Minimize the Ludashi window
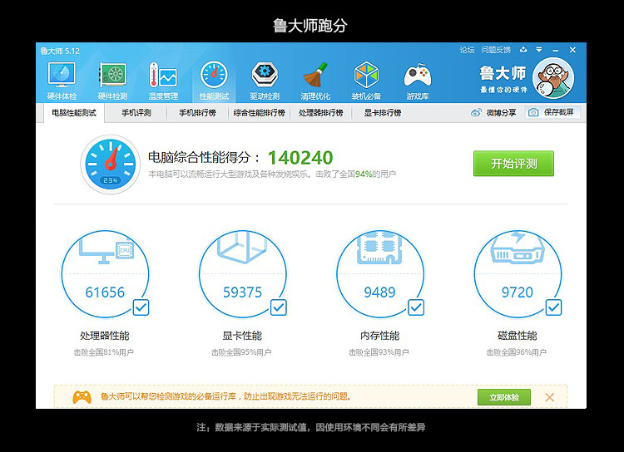The height and width of the screenshot is (452, 624). click(x=556, y=50)
